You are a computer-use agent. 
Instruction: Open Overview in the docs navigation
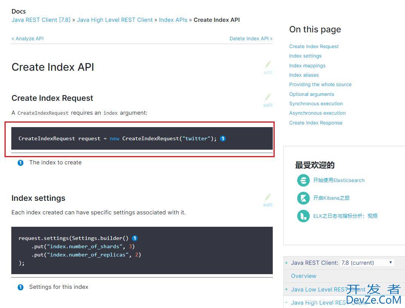click(304, 276)
